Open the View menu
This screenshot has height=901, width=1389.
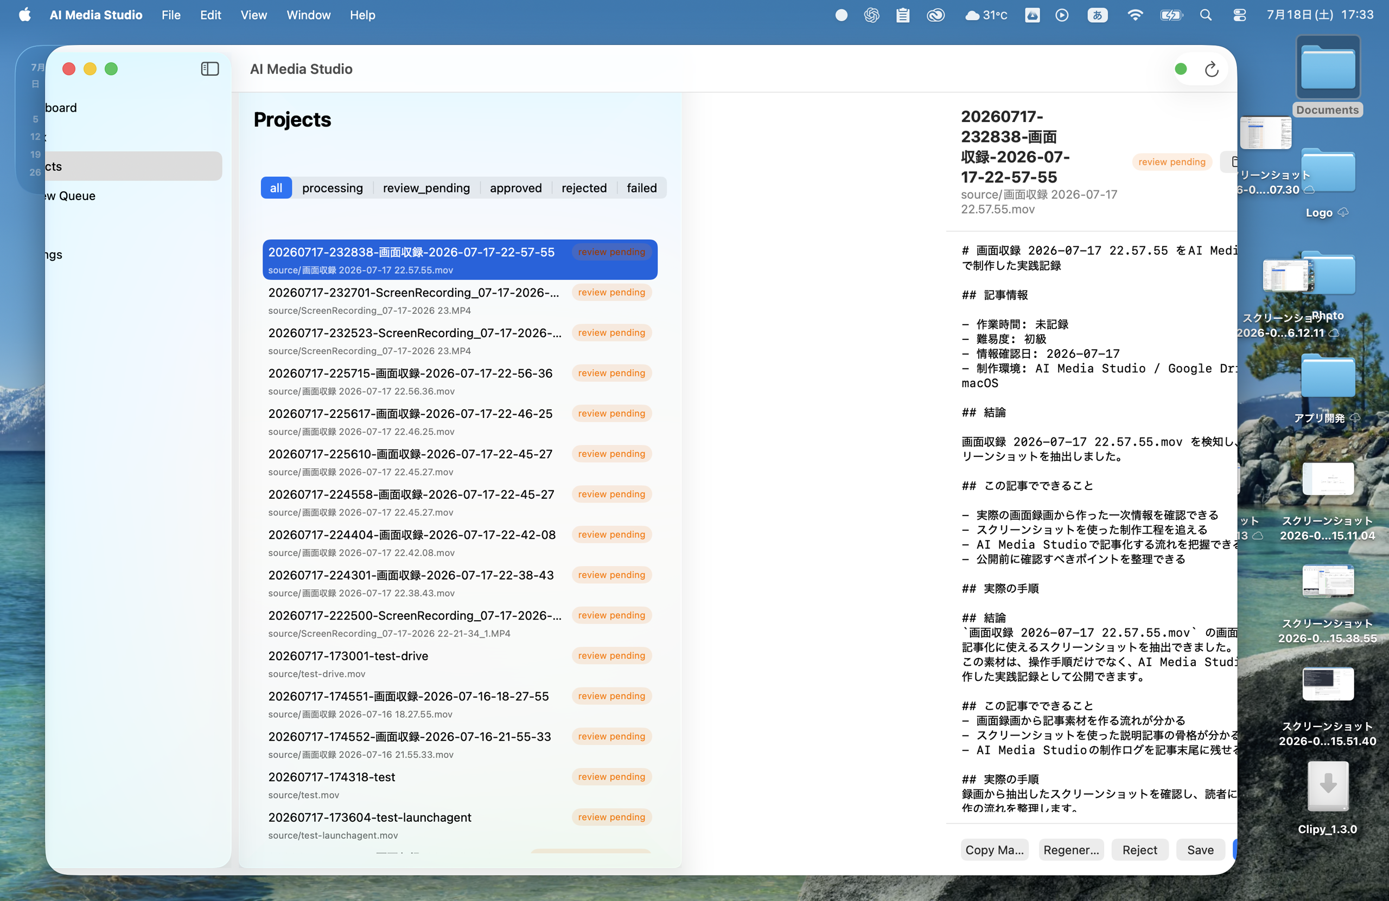(x=254, y=15)
